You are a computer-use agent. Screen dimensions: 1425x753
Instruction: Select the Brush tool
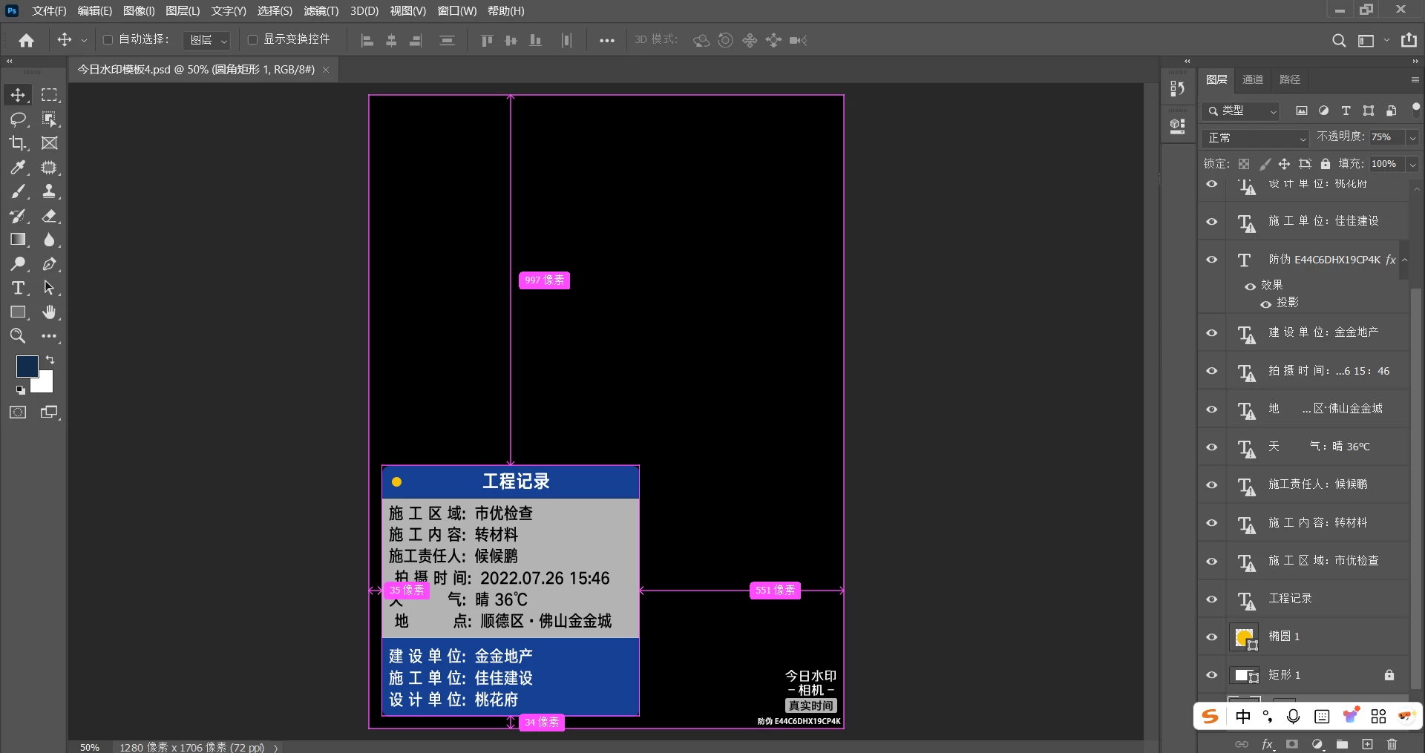[18, 191]
